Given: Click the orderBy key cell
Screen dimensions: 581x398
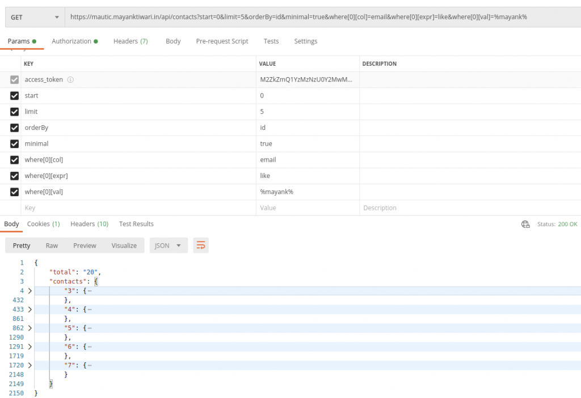Looking at the screenshot, I should [138, 128].
